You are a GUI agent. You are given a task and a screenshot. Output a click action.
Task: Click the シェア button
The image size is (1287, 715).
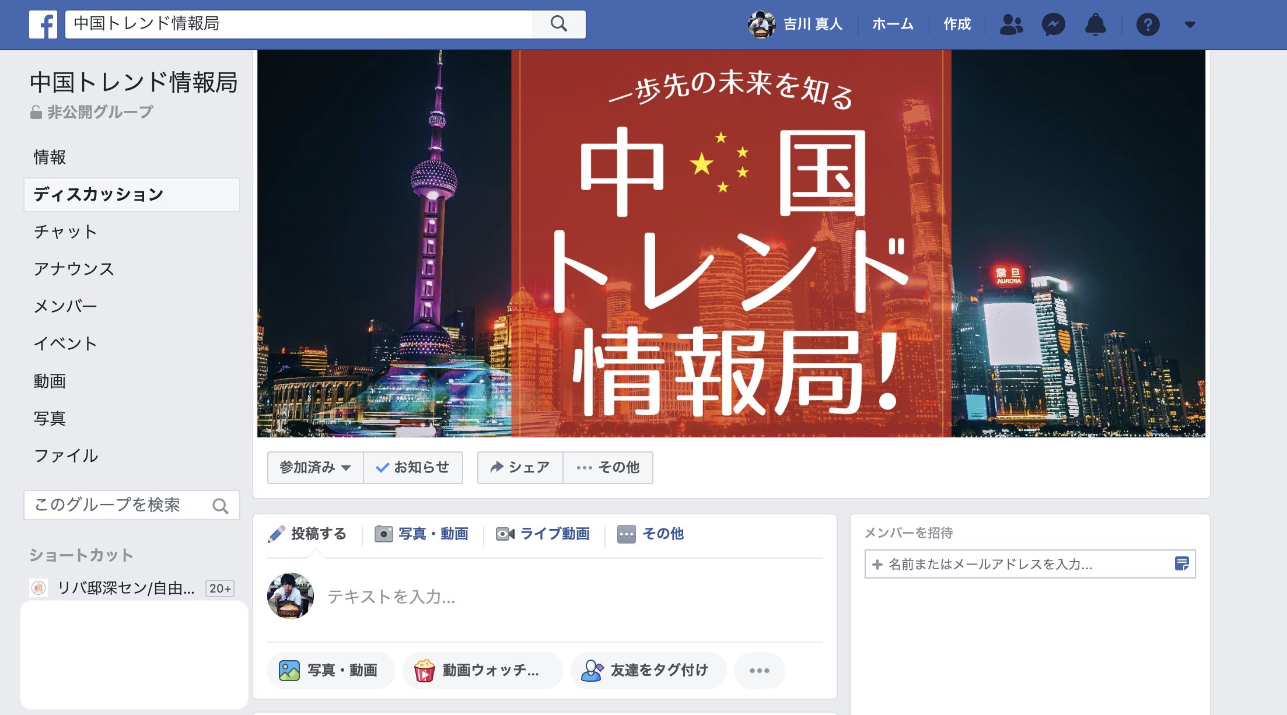click(520, 467)
